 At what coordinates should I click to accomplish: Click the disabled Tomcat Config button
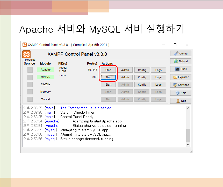point(142,99)
